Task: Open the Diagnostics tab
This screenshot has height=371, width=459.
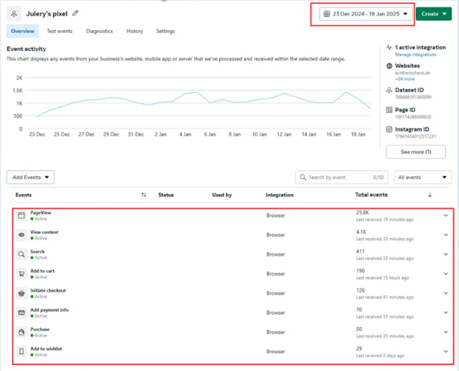Action: (99, 31)
